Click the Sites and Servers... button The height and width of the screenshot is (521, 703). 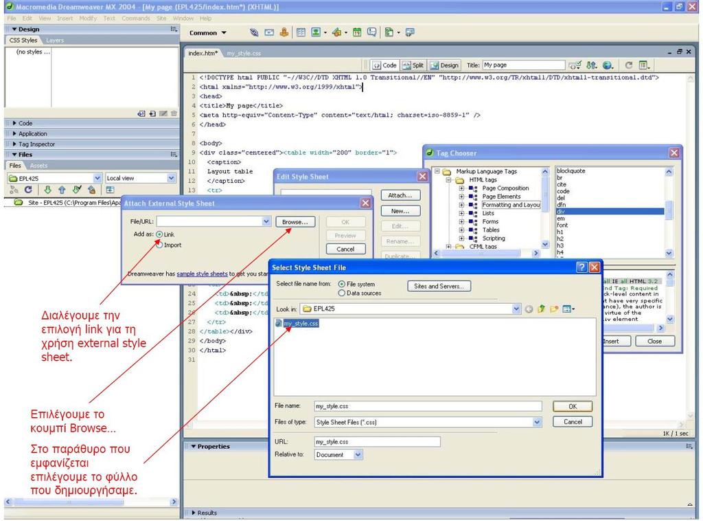tap(439, 287)
